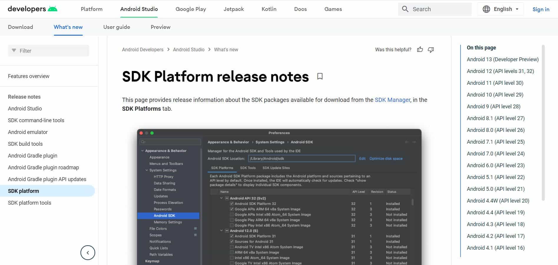This screenshot has width=558, height=265.
Task: Open Android Studio release notes in sidebar
Action: [x=25, y=108]
